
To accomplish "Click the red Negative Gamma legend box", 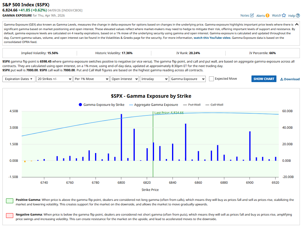I will [10, 215].
